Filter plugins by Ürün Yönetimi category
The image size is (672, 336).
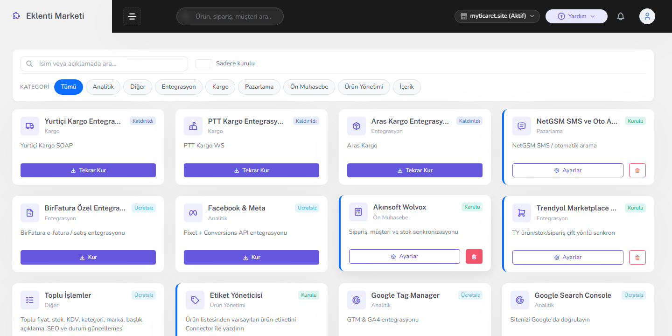pos(364,87)
